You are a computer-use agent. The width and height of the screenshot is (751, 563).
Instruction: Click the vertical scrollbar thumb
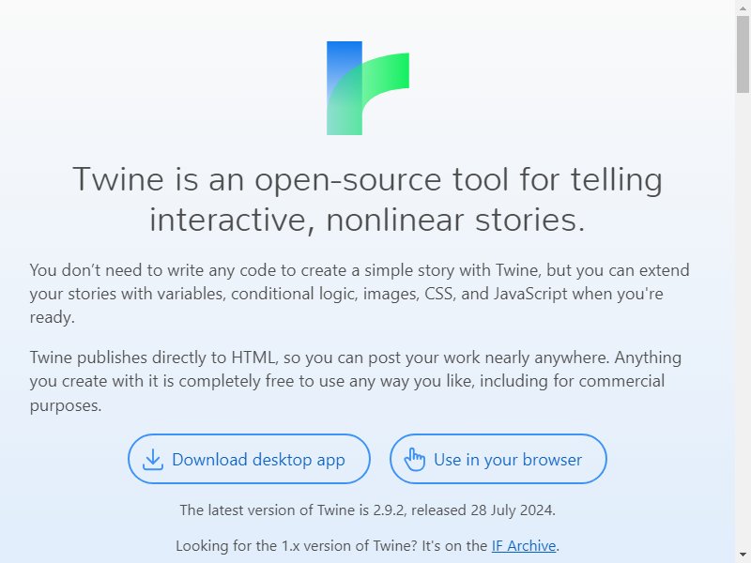[743, 53]
